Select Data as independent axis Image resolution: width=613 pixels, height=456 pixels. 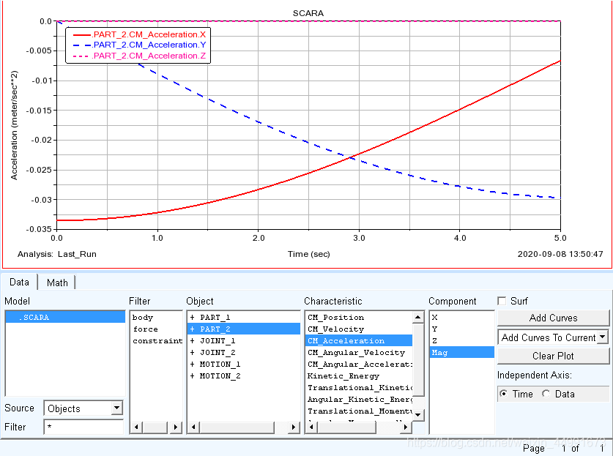546,394
